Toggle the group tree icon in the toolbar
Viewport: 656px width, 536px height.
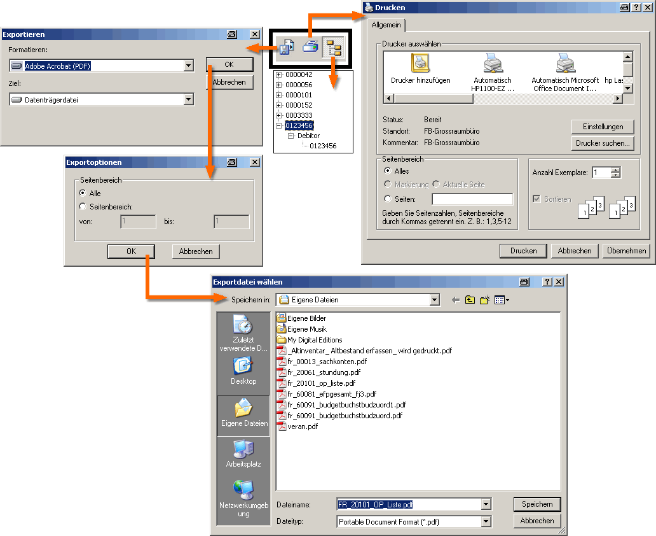pos(332,48)
